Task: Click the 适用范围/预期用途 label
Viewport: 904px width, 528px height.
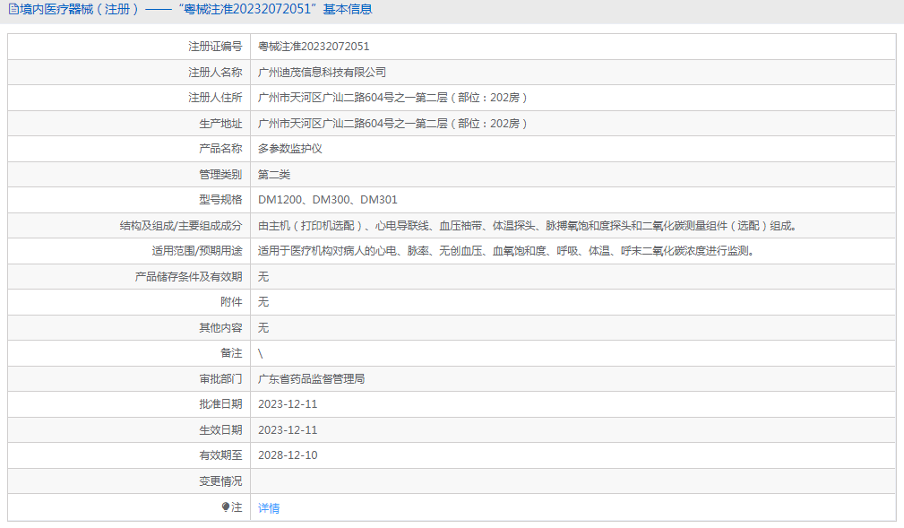Action: pyautogui.click(x=196, y=250)
